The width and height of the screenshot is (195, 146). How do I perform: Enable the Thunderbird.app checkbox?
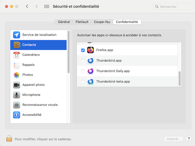click(x=83, y=61)
